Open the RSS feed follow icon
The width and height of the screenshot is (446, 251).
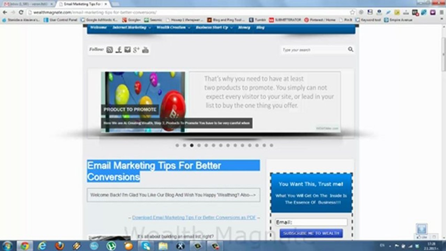click(x=109, y=50)
